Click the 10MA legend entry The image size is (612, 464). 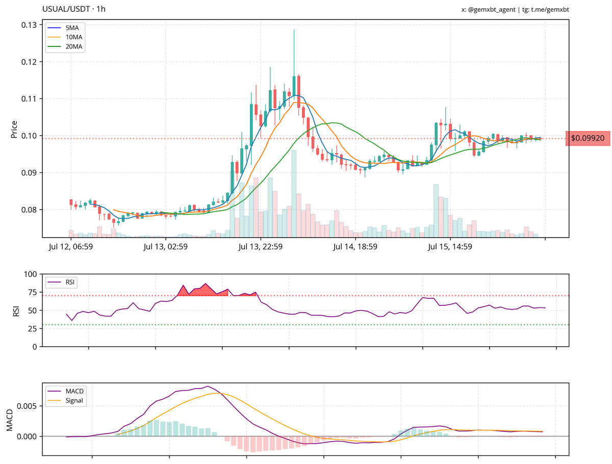pyautogui.click(x=65, y=37)
